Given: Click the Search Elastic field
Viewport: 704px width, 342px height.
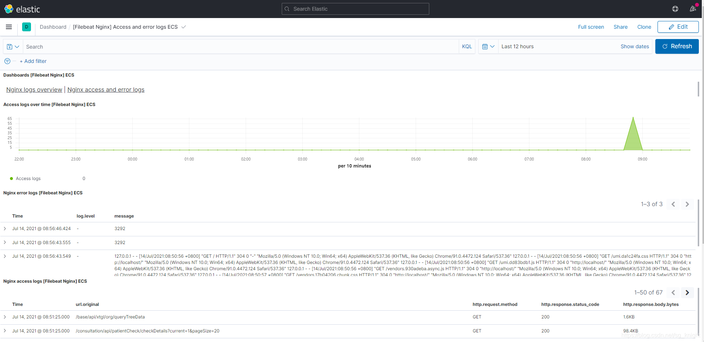Looking at the screenshot, I should click(356, 9).
